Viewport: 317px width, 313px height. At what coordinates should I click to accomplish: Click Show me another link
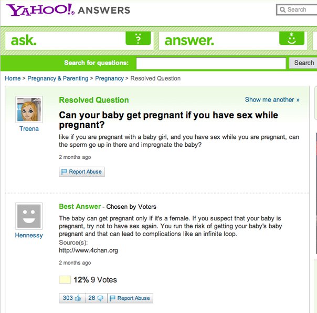coord(272,99)
